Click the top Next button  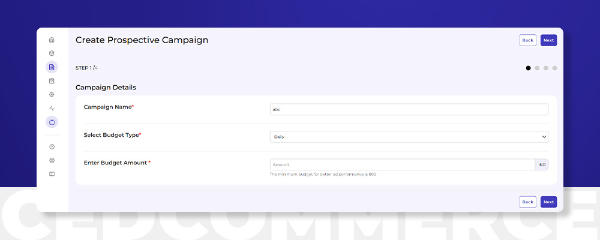pyautogui.click(x=548, y=40)
